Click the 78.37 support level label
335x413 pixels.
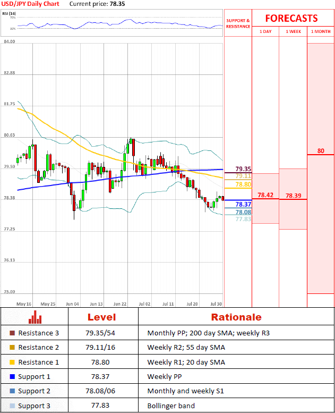pyautogui.click(x=243, y=204)
